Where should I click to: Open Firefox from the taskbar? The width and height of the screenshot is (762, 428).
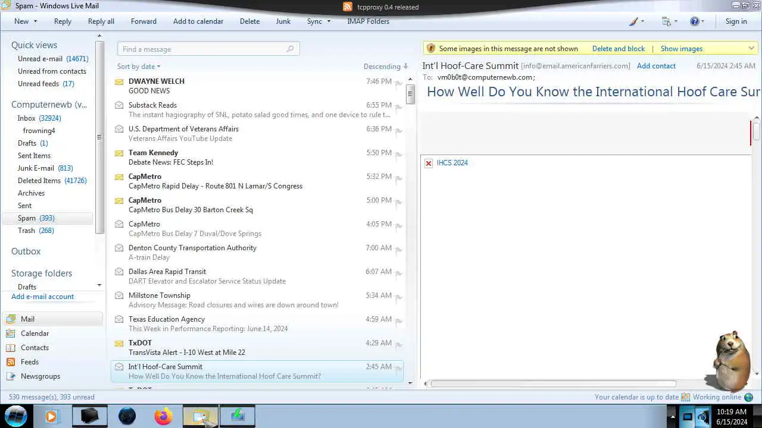[163, 416]
